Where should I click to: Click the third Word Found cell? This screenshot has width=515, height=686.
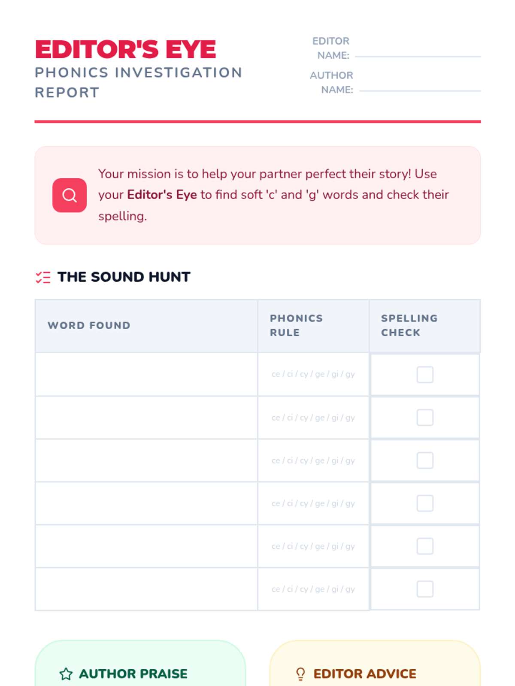(x=146, y=460)
